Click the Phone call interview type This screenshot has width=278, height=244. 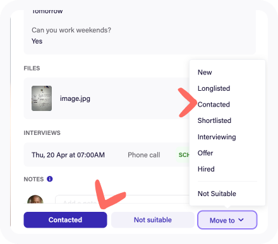coord(144,155)
